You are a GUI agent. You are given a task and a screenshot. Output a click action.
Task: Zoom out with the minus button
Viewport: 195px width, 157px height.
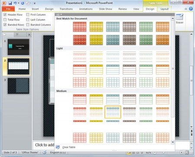(x=155, y=152)
